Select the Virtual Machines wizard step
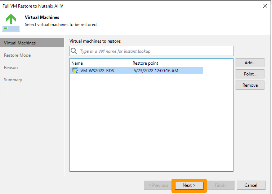 coord(32,43)
